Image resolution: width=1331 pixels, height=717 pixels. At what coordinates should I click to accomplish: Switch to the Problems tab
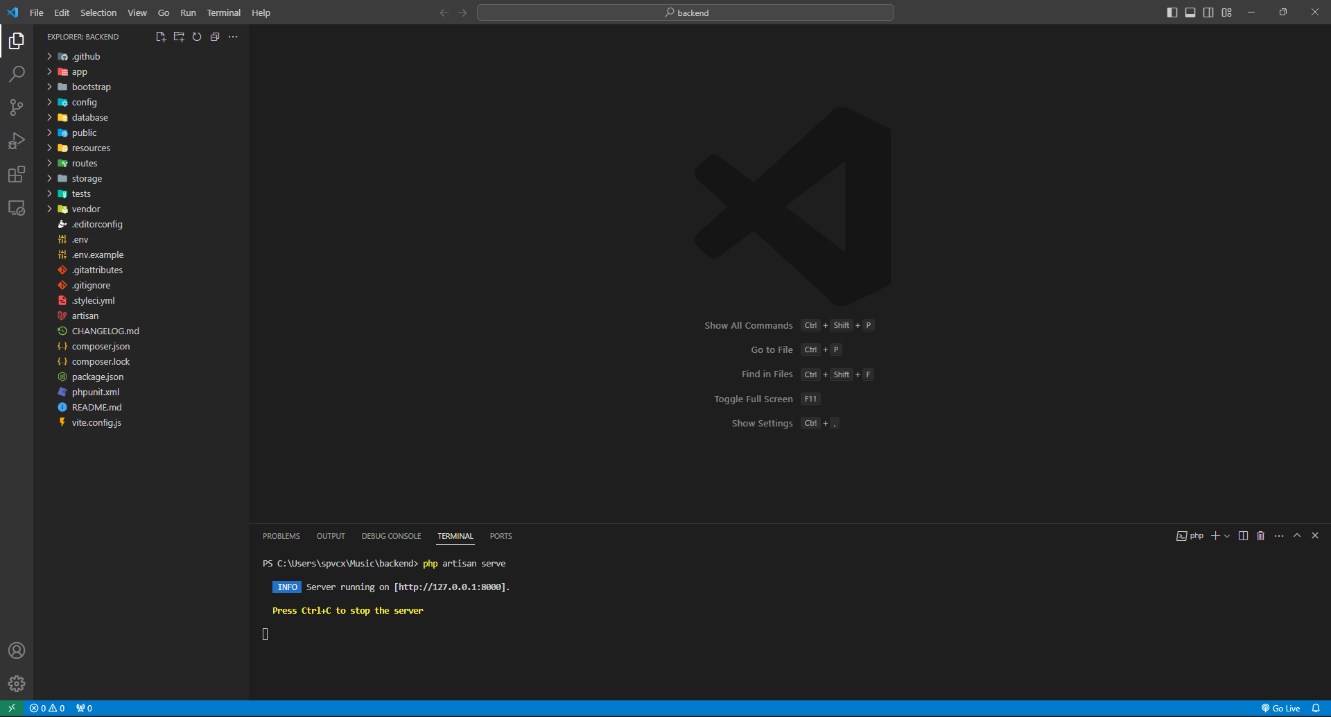click(281, 536)
